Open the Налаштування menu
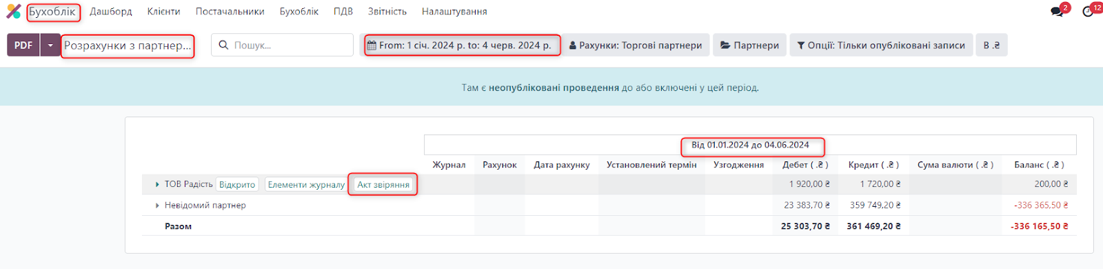 (454, 12)
